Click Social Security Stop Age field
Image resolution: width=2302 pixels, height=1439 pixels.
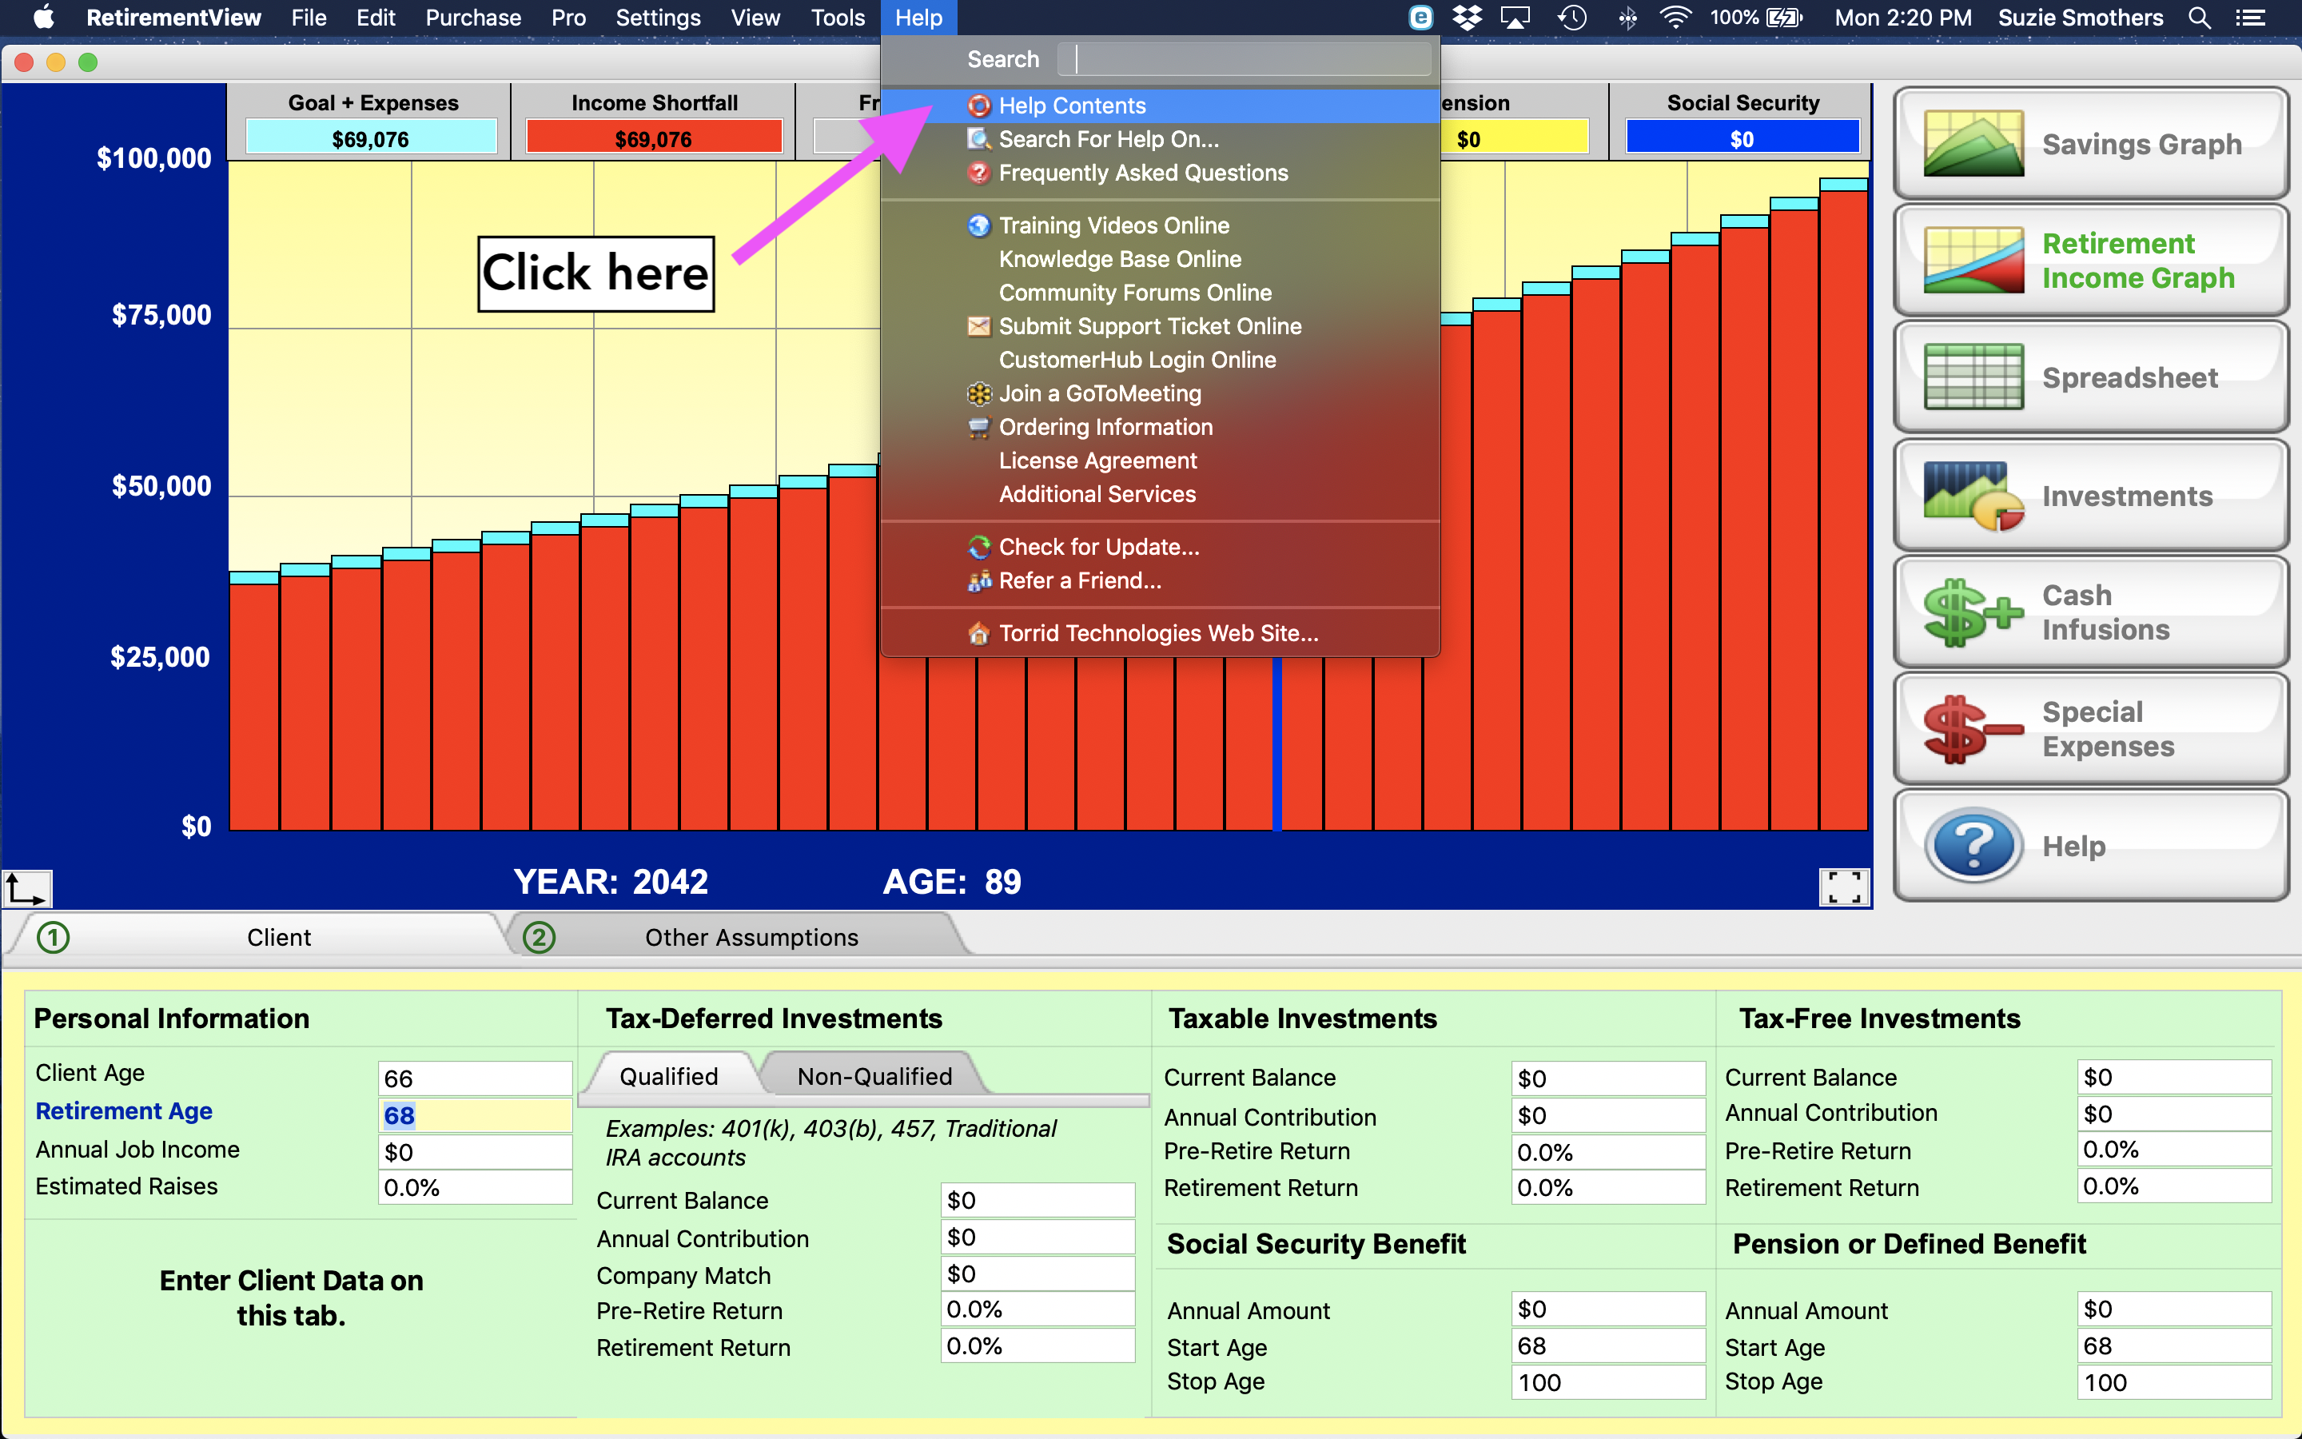(1607, 1382)
